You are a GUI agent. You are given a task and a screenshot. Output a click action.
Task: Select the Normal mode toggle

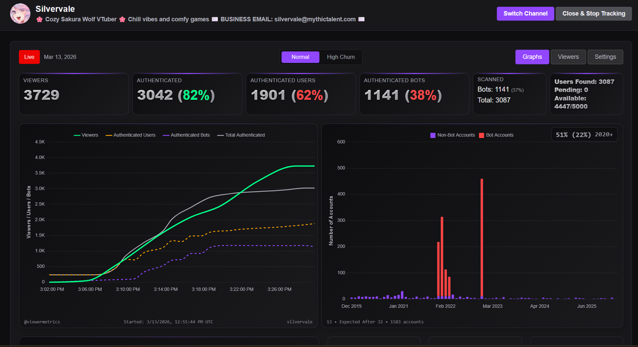[300, 57]
